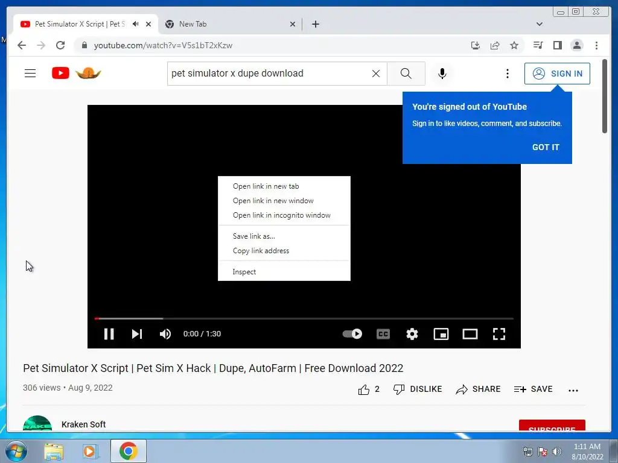The image size is (618, 463).
Task: Switch to theater mode
Action: tap(470, 334)
